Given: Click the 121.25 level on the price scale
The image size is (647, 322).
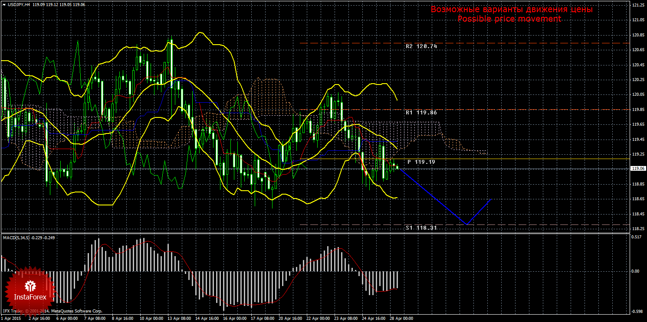Looking at the screenshot, I should click(637, 5).
